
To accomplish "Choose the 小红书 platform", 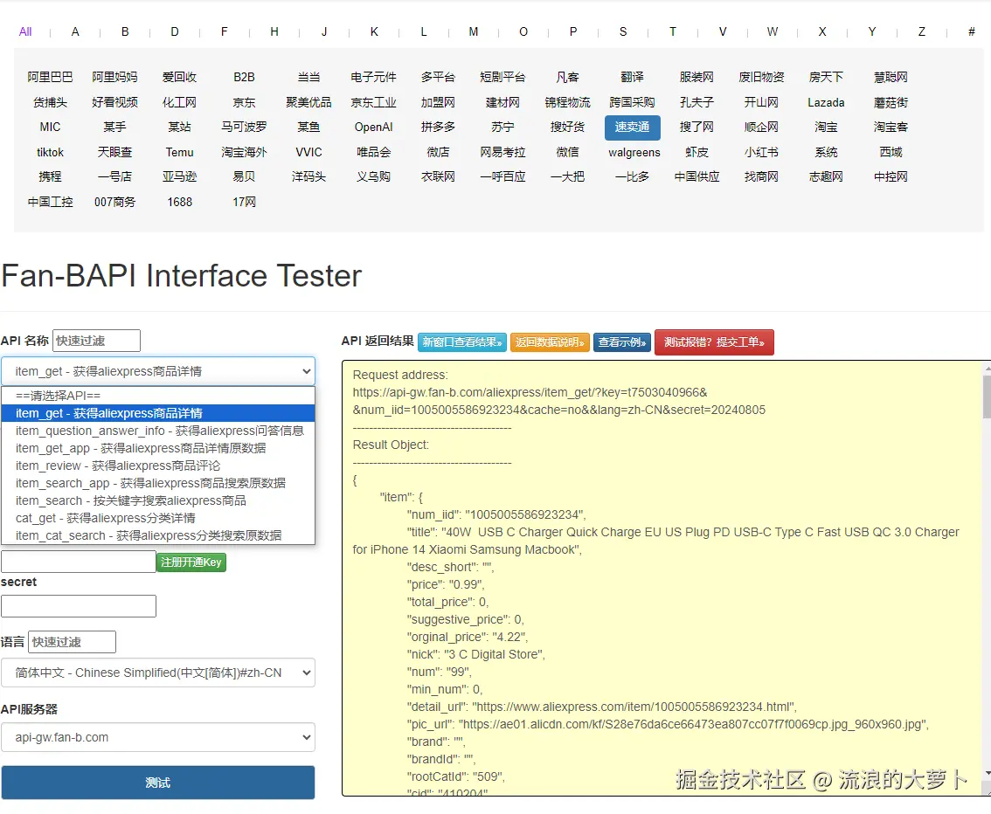I will tap(761, 152).
